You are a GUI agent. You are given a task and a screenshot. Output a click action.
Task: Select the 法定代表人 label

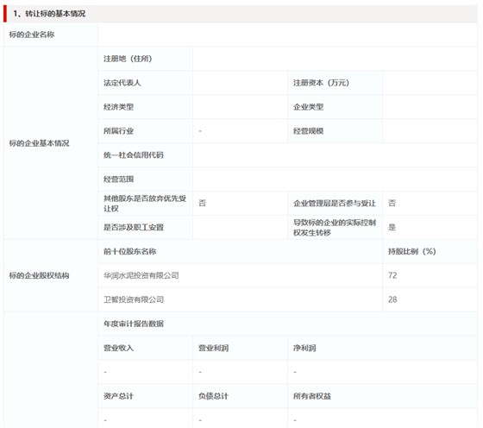(x=122, y=83)
